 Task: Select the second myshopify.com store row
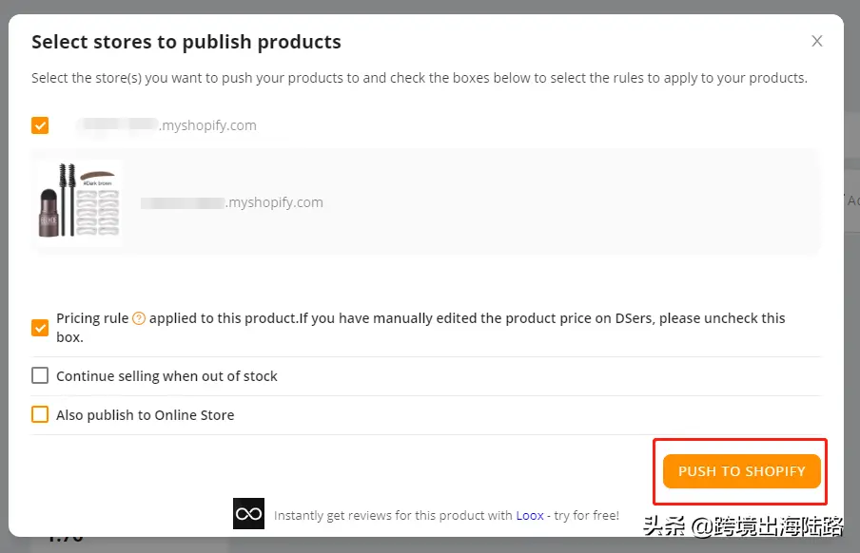pos(424,201)
